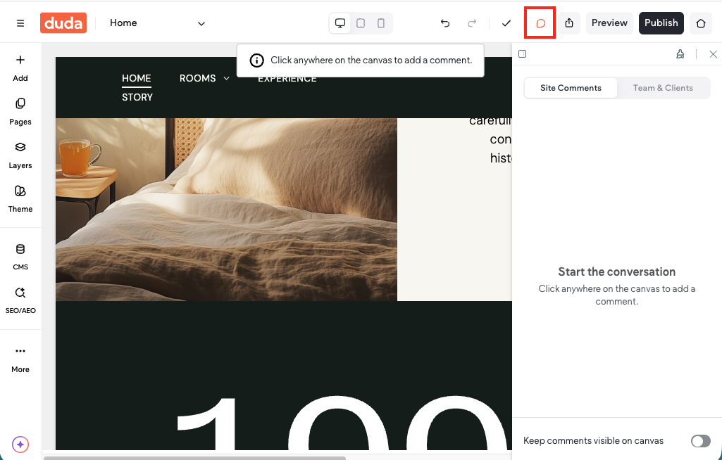This screenshot has height=460, width=722.
Task: Open the SEO/AEO panel
Action: click(20, 300)
